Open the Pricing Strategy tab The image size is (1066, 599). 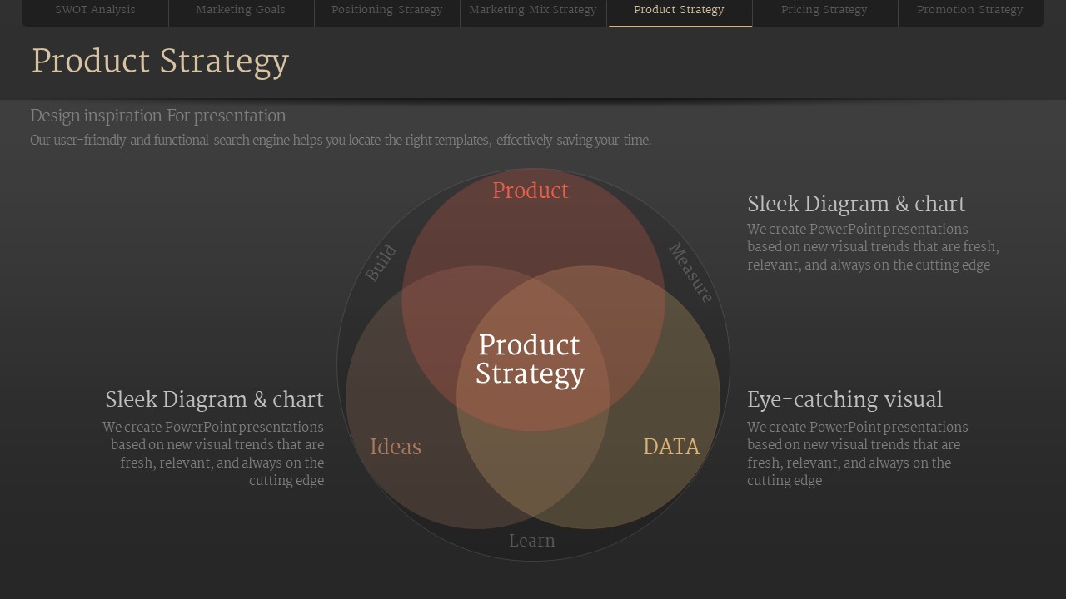click(x=824, y=10)
